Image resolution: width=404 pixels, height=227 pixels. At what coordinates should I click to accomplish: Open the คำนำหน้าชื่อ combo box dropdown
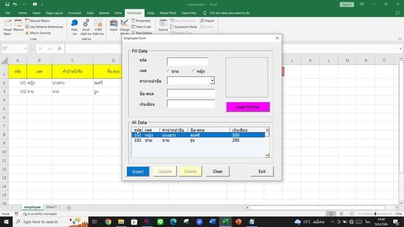coord(212,81)
